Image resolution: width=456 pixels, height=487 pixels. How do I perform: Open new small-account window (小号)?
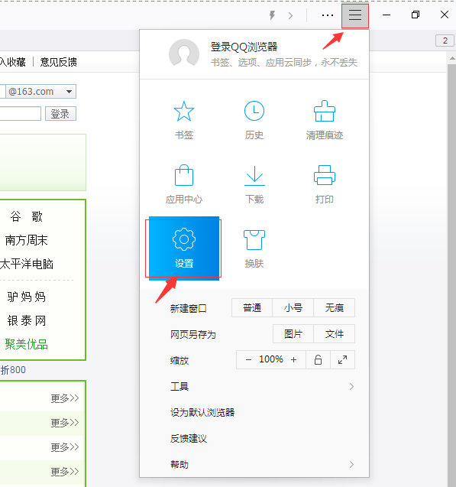(293, 308)
